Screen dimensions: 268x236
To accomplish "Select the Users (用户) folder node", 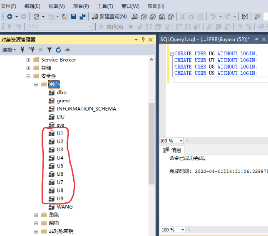I will click(x=54, y=84).
